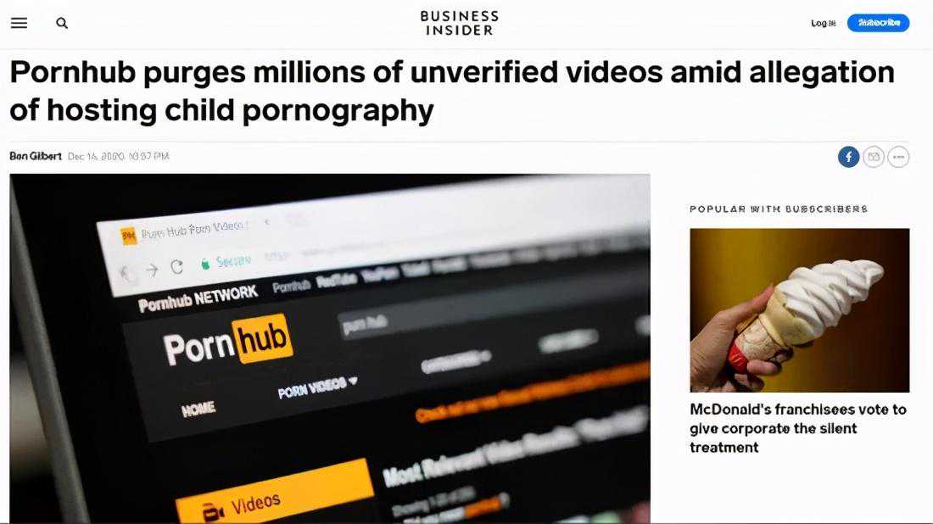Click the ice cream cone thumbnail
933x524 pixels.
(800, 309)
